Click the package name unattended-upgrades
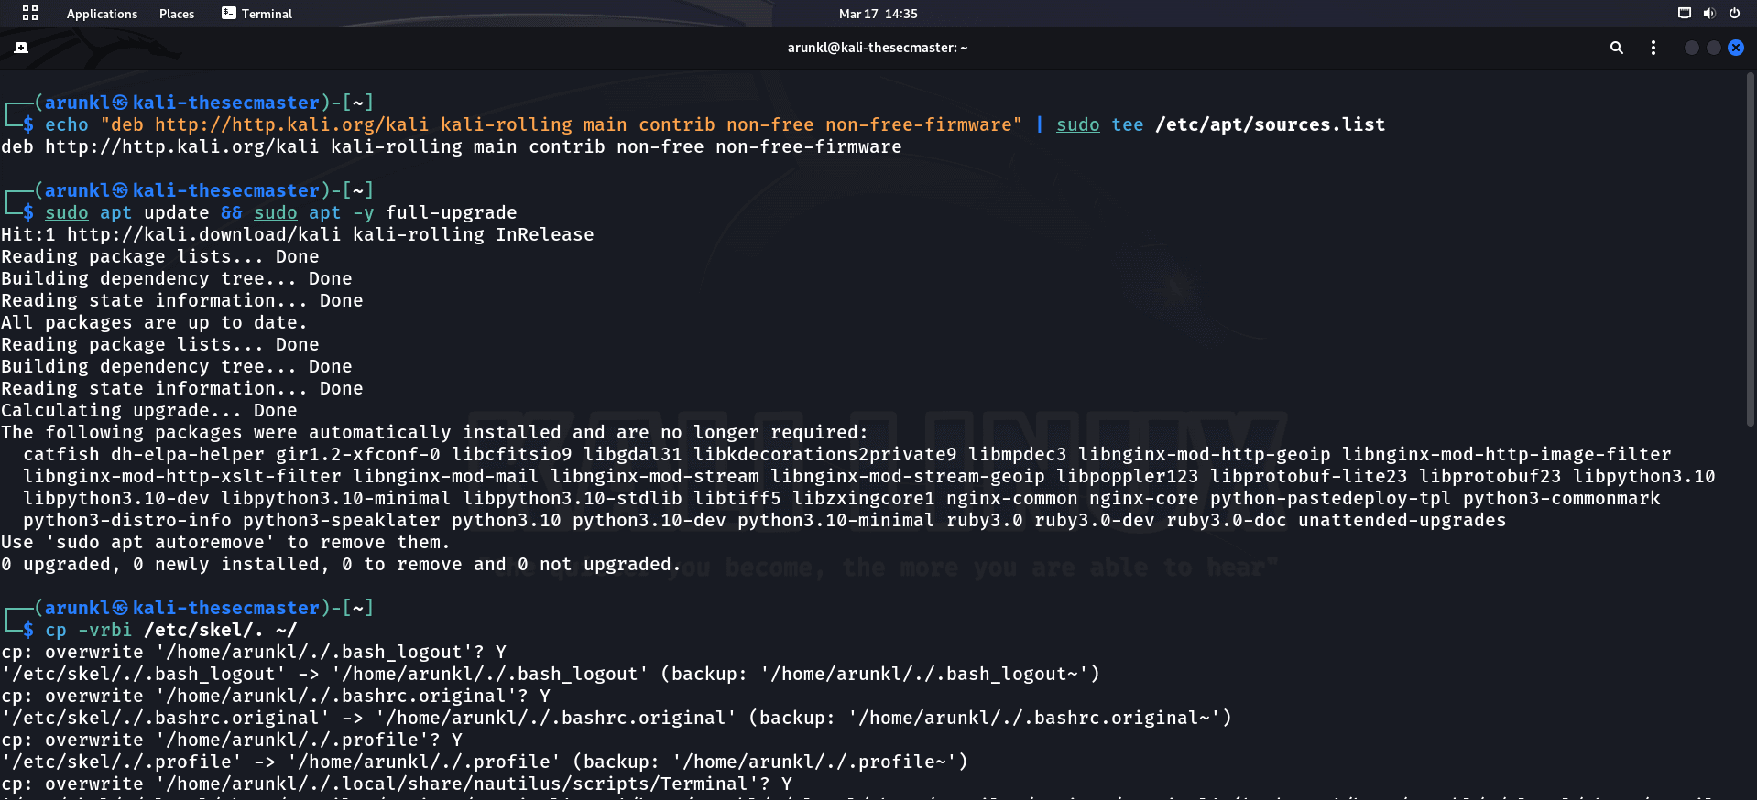1757x800 pixels. click(1402, 520)
